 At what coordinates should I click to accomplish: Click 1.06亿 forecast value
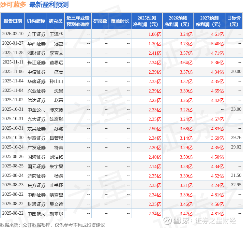[155, 34]
